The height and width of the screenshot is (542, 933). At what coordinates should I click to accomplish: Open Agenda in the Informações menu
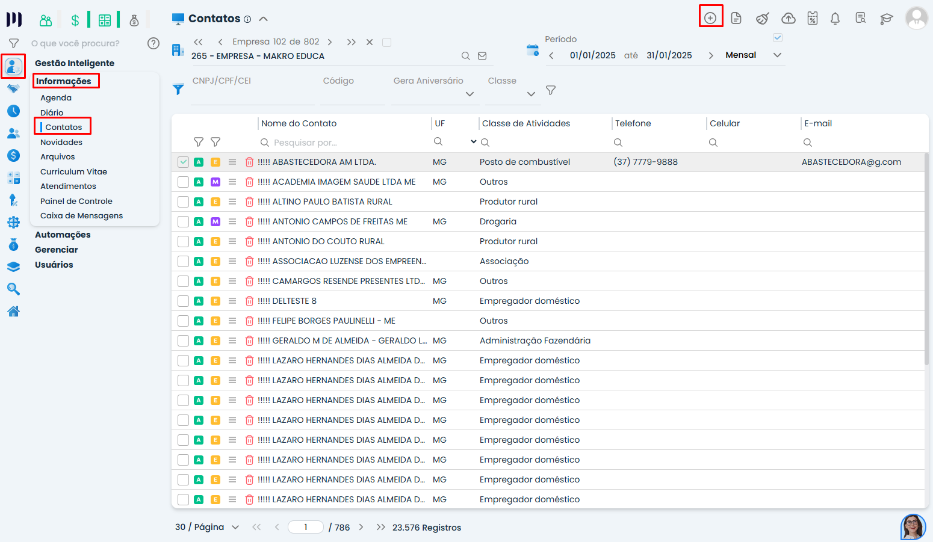[56, 97]
